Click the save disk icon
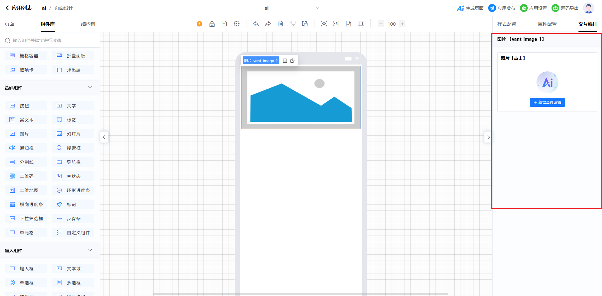Viewport: 602px width, 296px height. pyautogui.click(x=224, y=24)
